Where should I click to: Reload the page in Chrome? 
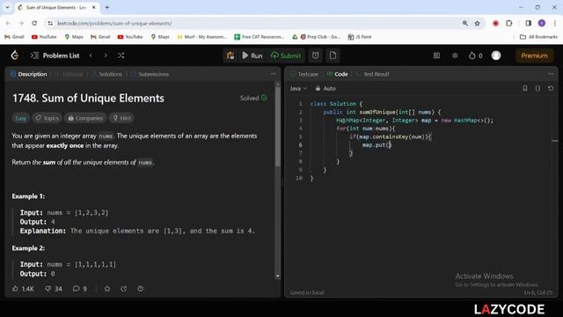coord(34,23)
